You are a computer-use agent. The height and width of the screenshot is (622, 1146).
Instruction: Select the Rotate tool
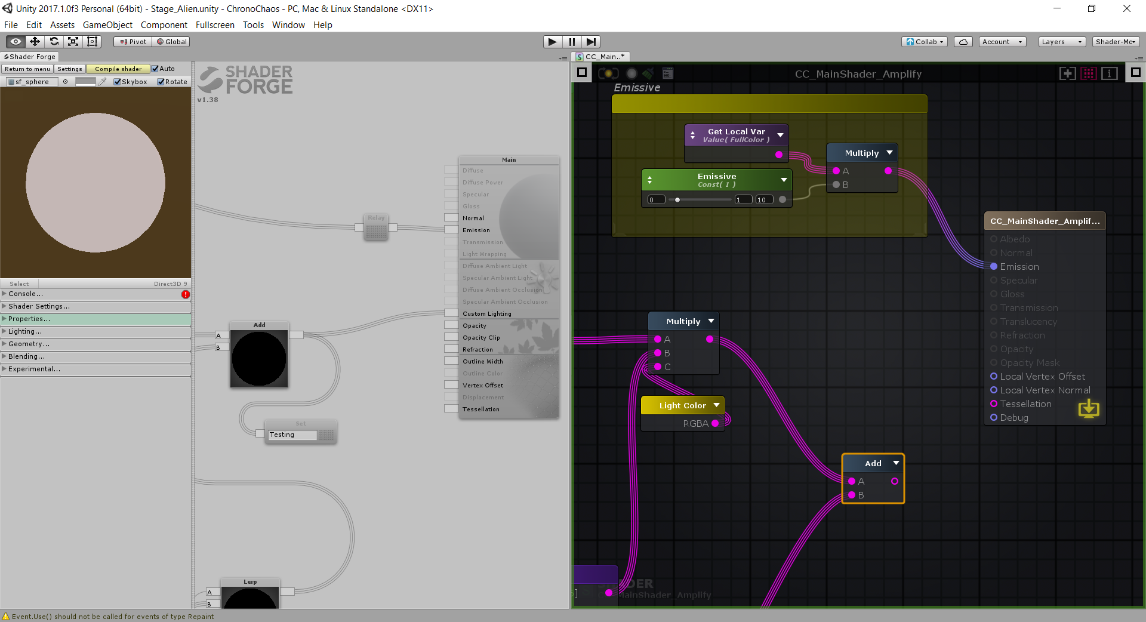coord(54,41)
